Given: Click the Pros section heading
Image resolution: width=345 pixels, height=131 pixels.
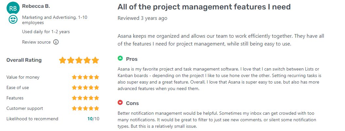Looking at the screenshot, I should 132,59.
